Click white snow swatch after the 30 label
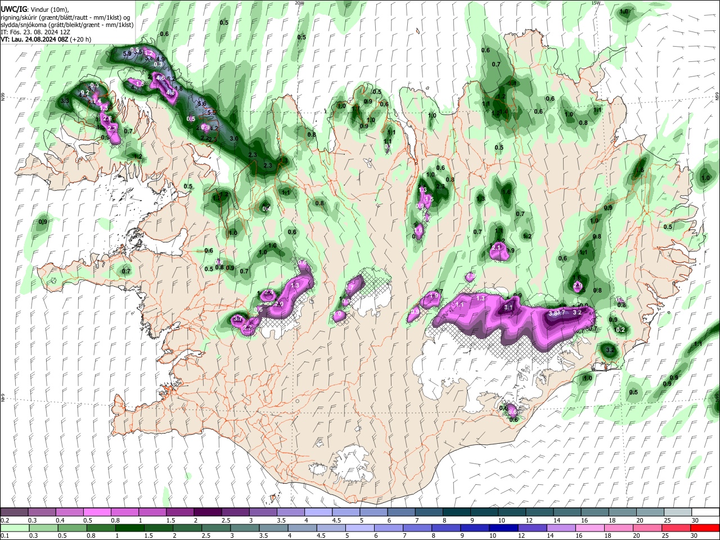 pyautogui.click(x=705, y=512)
